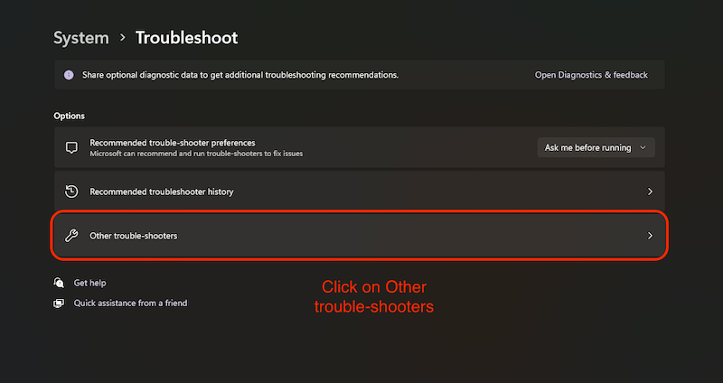Click the Recommended trouble-shooter preferences title
Image resolution: width=723 pixels, height=383 pixels.
(172, 143)
